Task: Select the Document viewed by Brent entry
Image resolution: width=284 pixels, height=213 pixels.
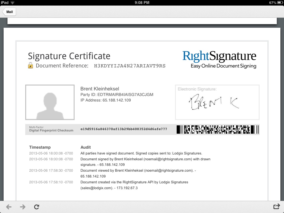Action: [138, 173]
